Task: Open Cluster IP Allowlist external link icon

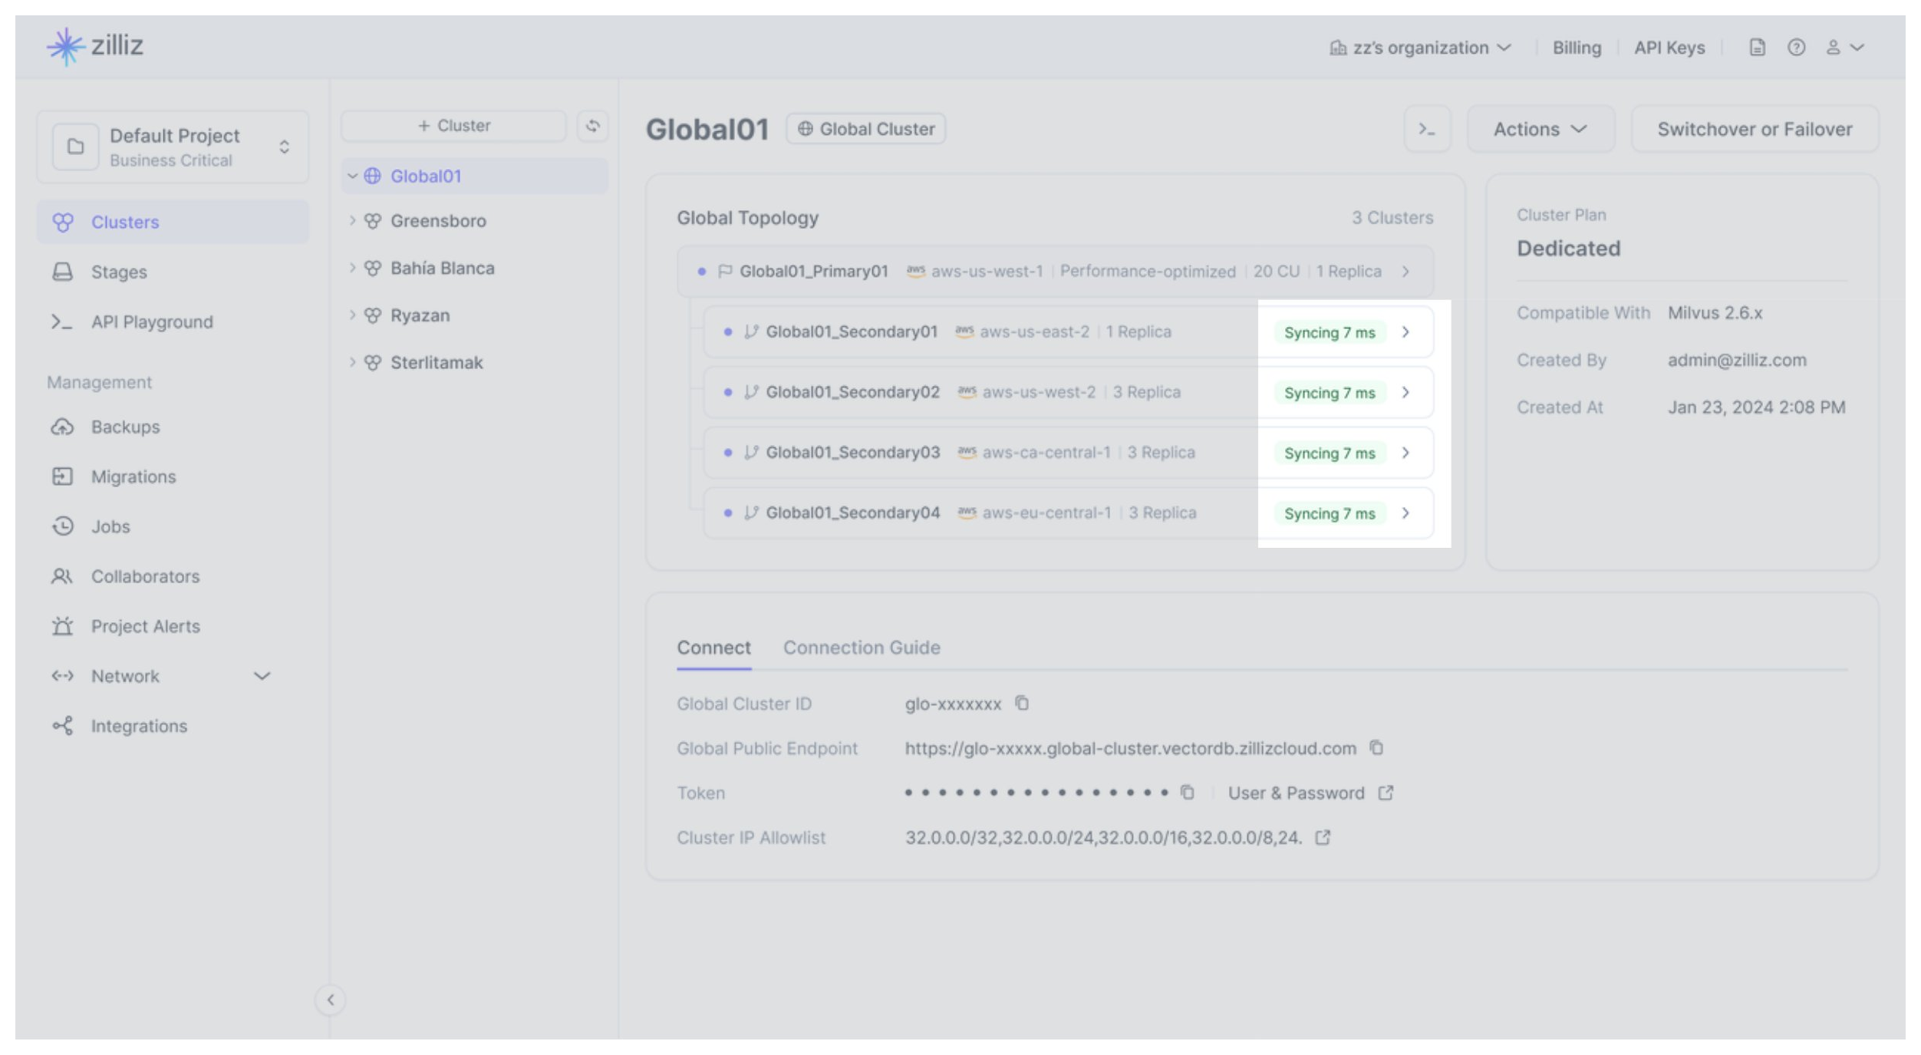Action: pyautogui.click(x=1323, y=837)
